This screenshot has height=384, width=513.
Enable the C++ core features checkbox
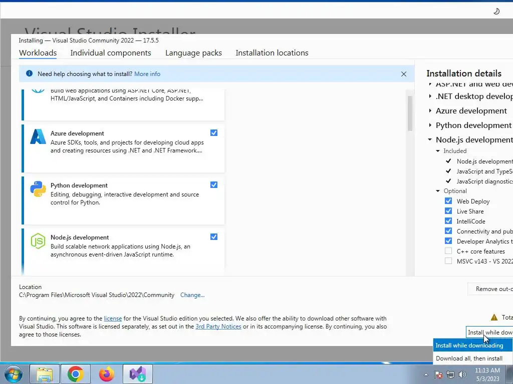pyautogui.click(x=448, y=251)
